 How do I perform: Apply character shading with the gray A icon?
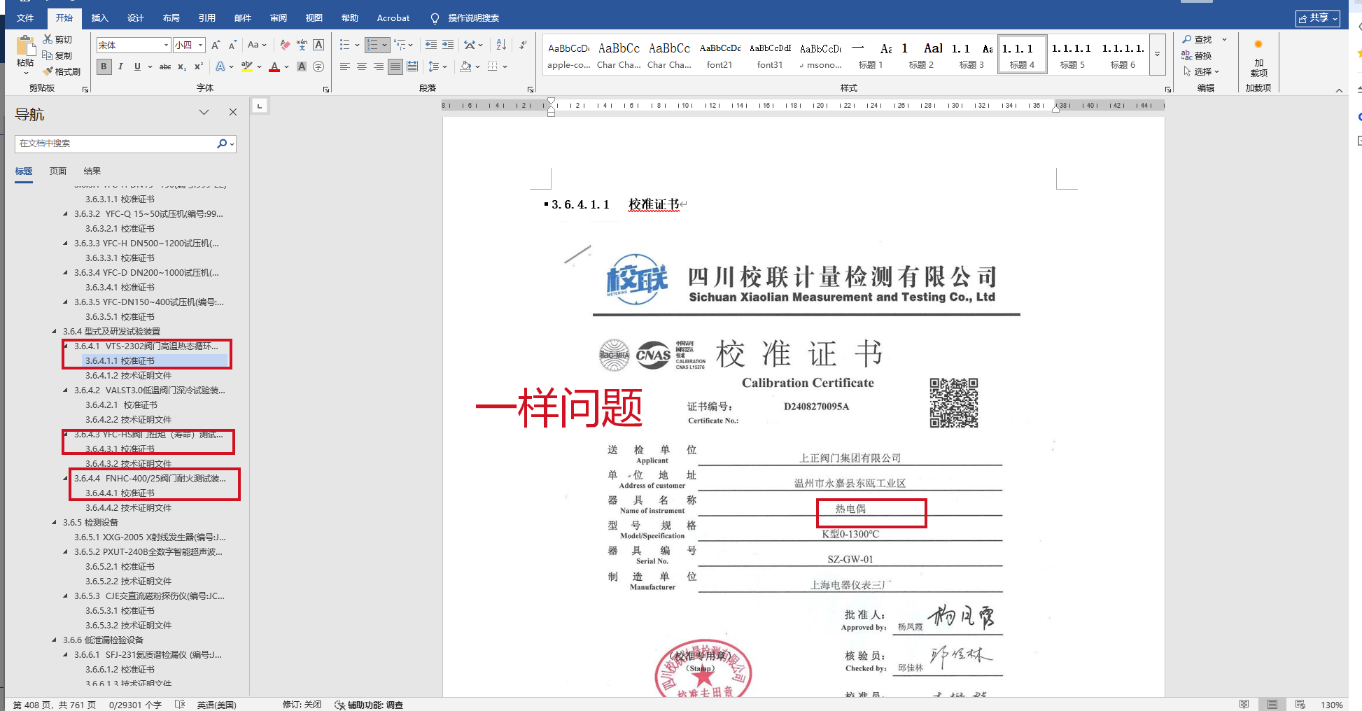click(x=302, y=66)
